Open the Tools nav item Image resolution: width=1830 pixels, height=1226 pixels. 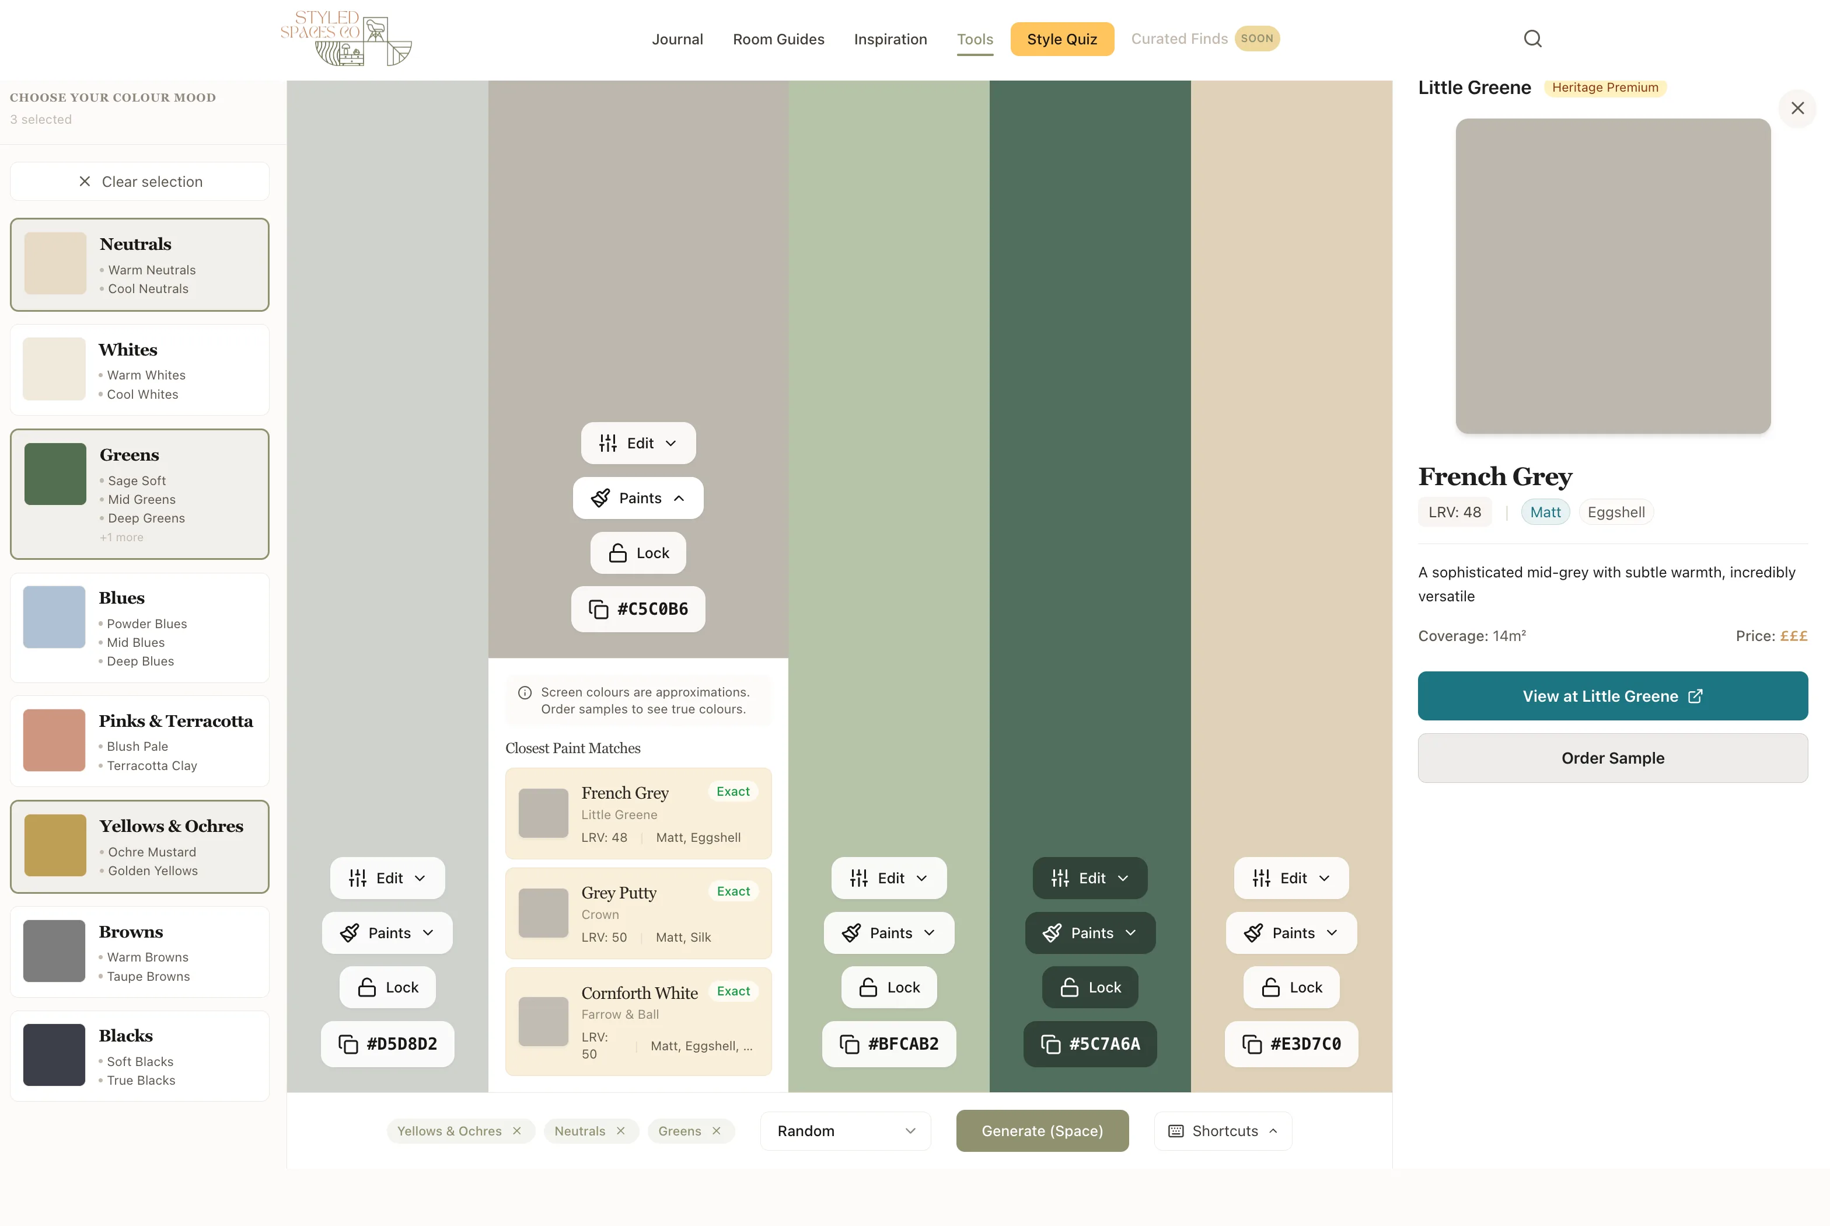975,39
